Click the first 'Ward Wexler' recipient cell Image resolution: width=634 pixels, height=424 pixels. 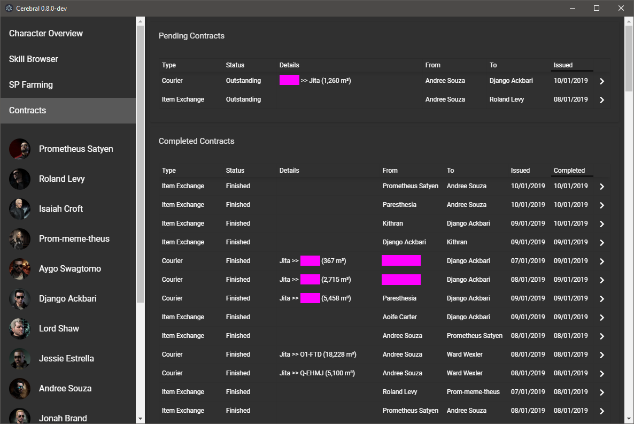pos(465,354)
